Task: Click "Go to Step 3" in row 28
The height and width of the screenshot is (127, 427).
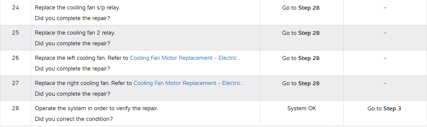Action: click(x=384, y=109)
